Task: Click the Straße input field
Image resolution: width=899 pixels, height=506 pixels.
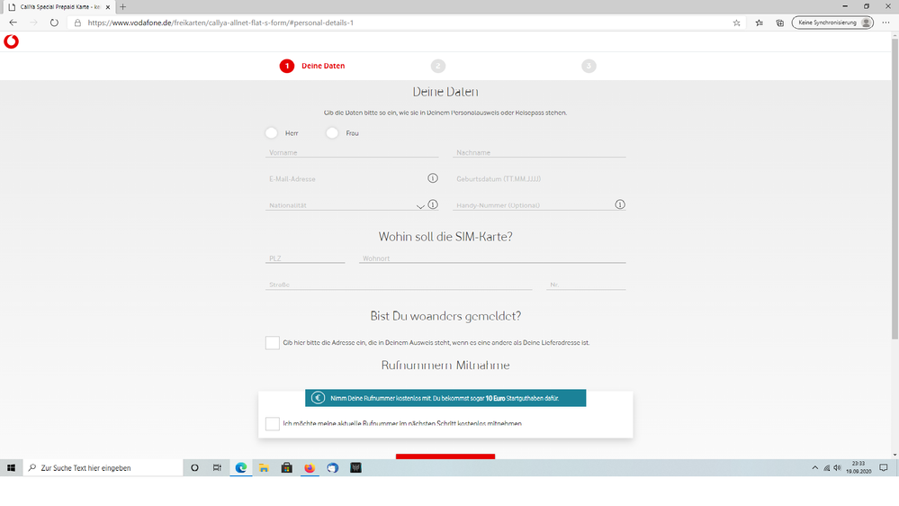Action: coord(399,284)
